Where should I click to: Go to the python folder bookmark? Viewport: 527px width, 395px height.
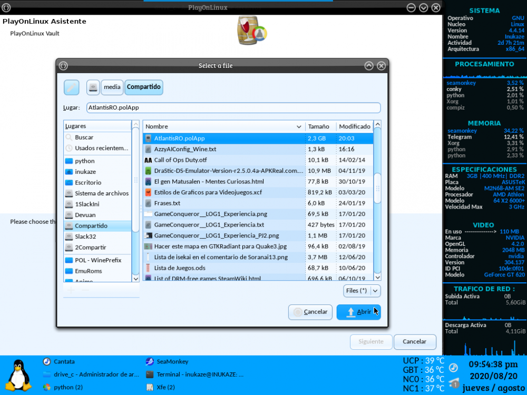pyautogui.click(x=84, y=161)
